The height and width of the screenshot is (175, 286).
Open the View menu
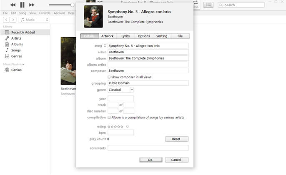33,13
